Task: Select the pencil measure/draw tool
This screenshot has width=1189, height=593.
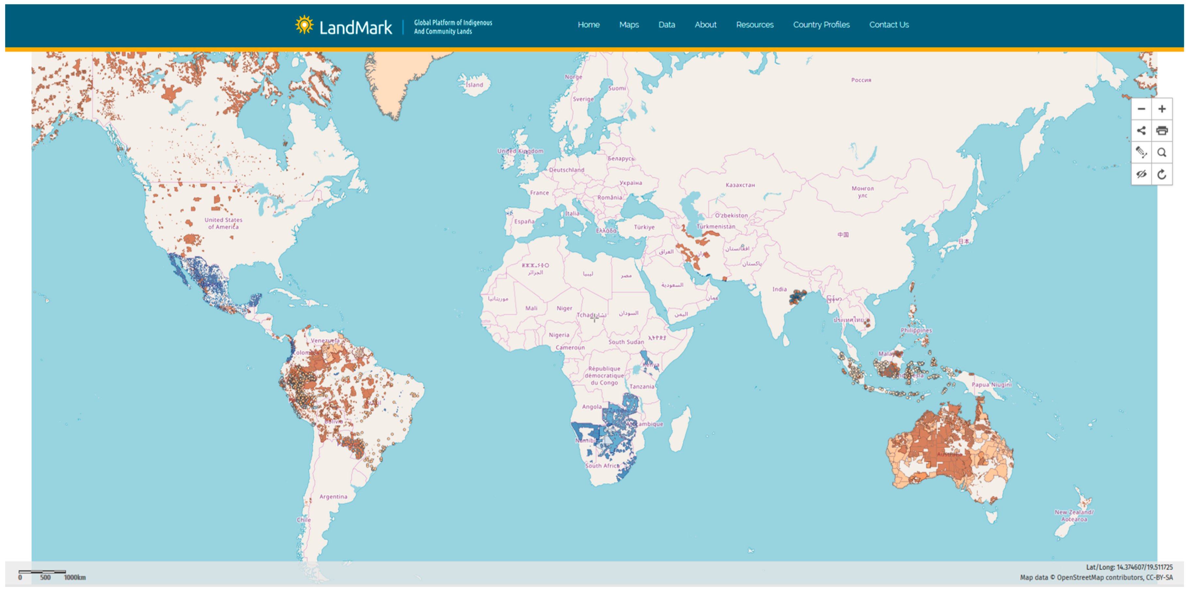Action: [1141, 152]
